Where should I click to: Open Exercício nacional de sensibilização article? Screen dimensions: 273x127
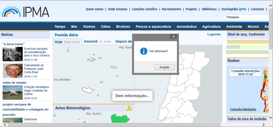tap(37, 52)
